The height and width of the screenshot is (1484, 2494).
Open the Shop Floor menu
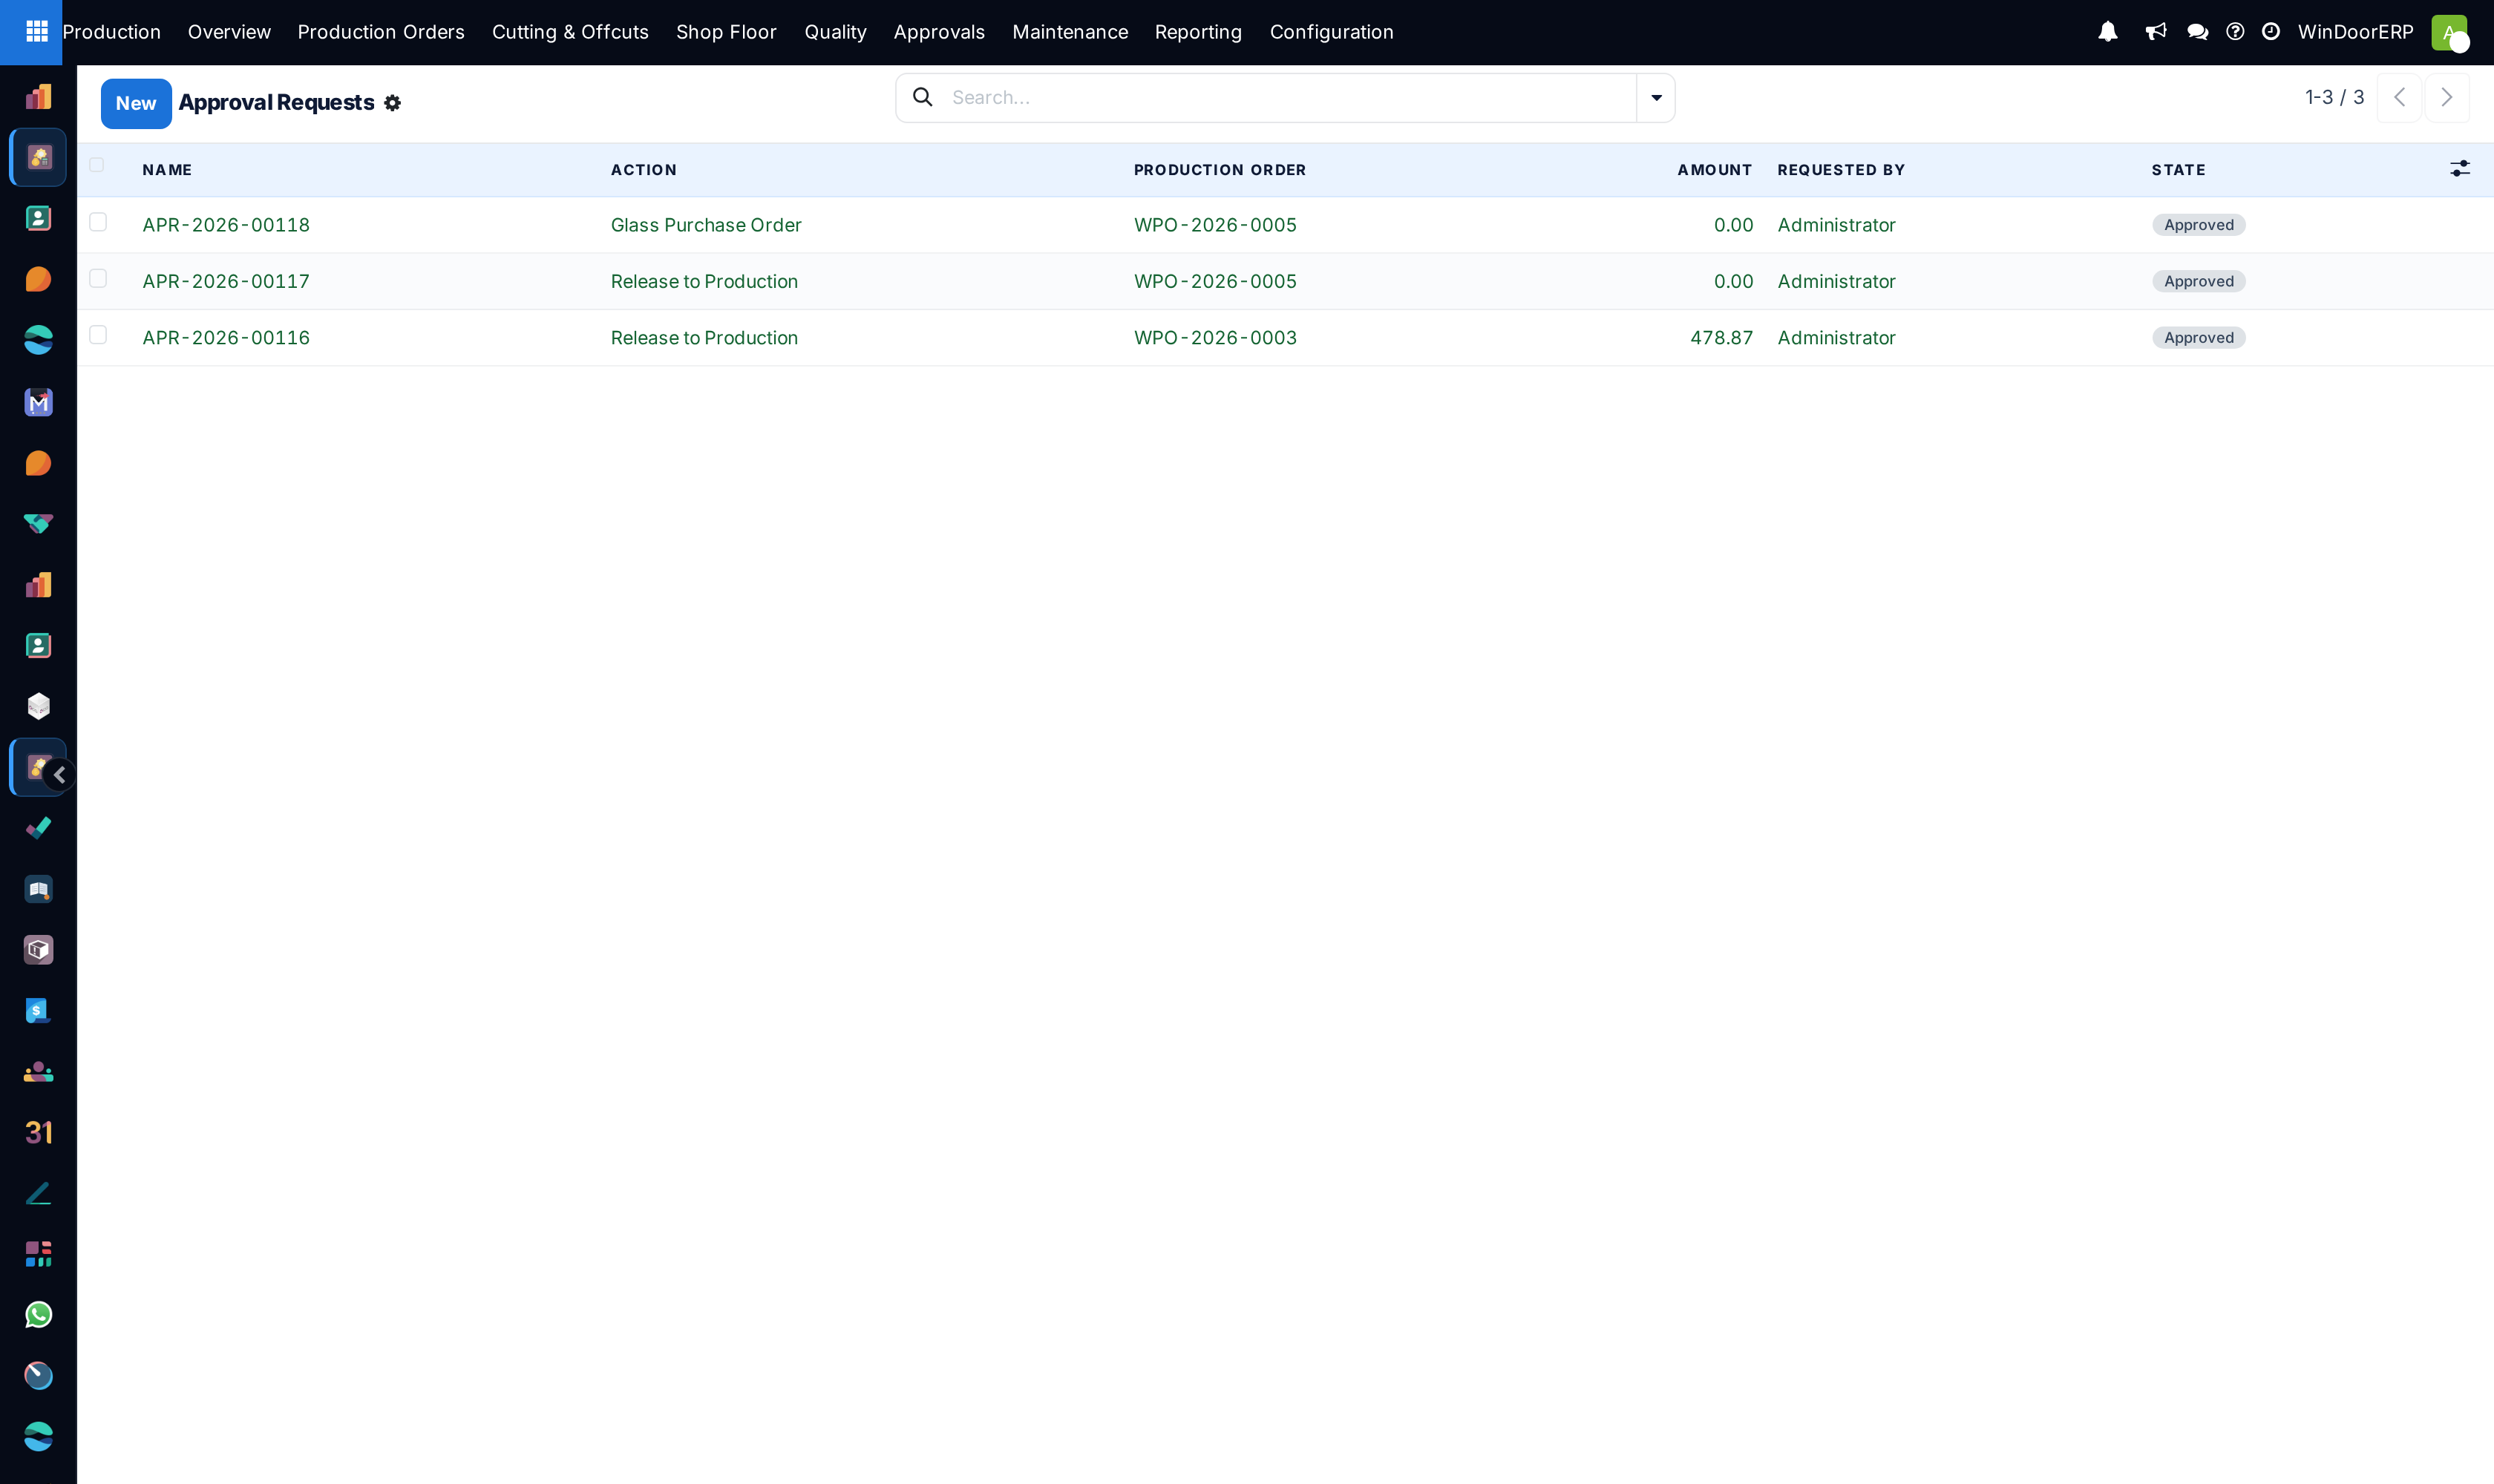click(x=726, y=32)
